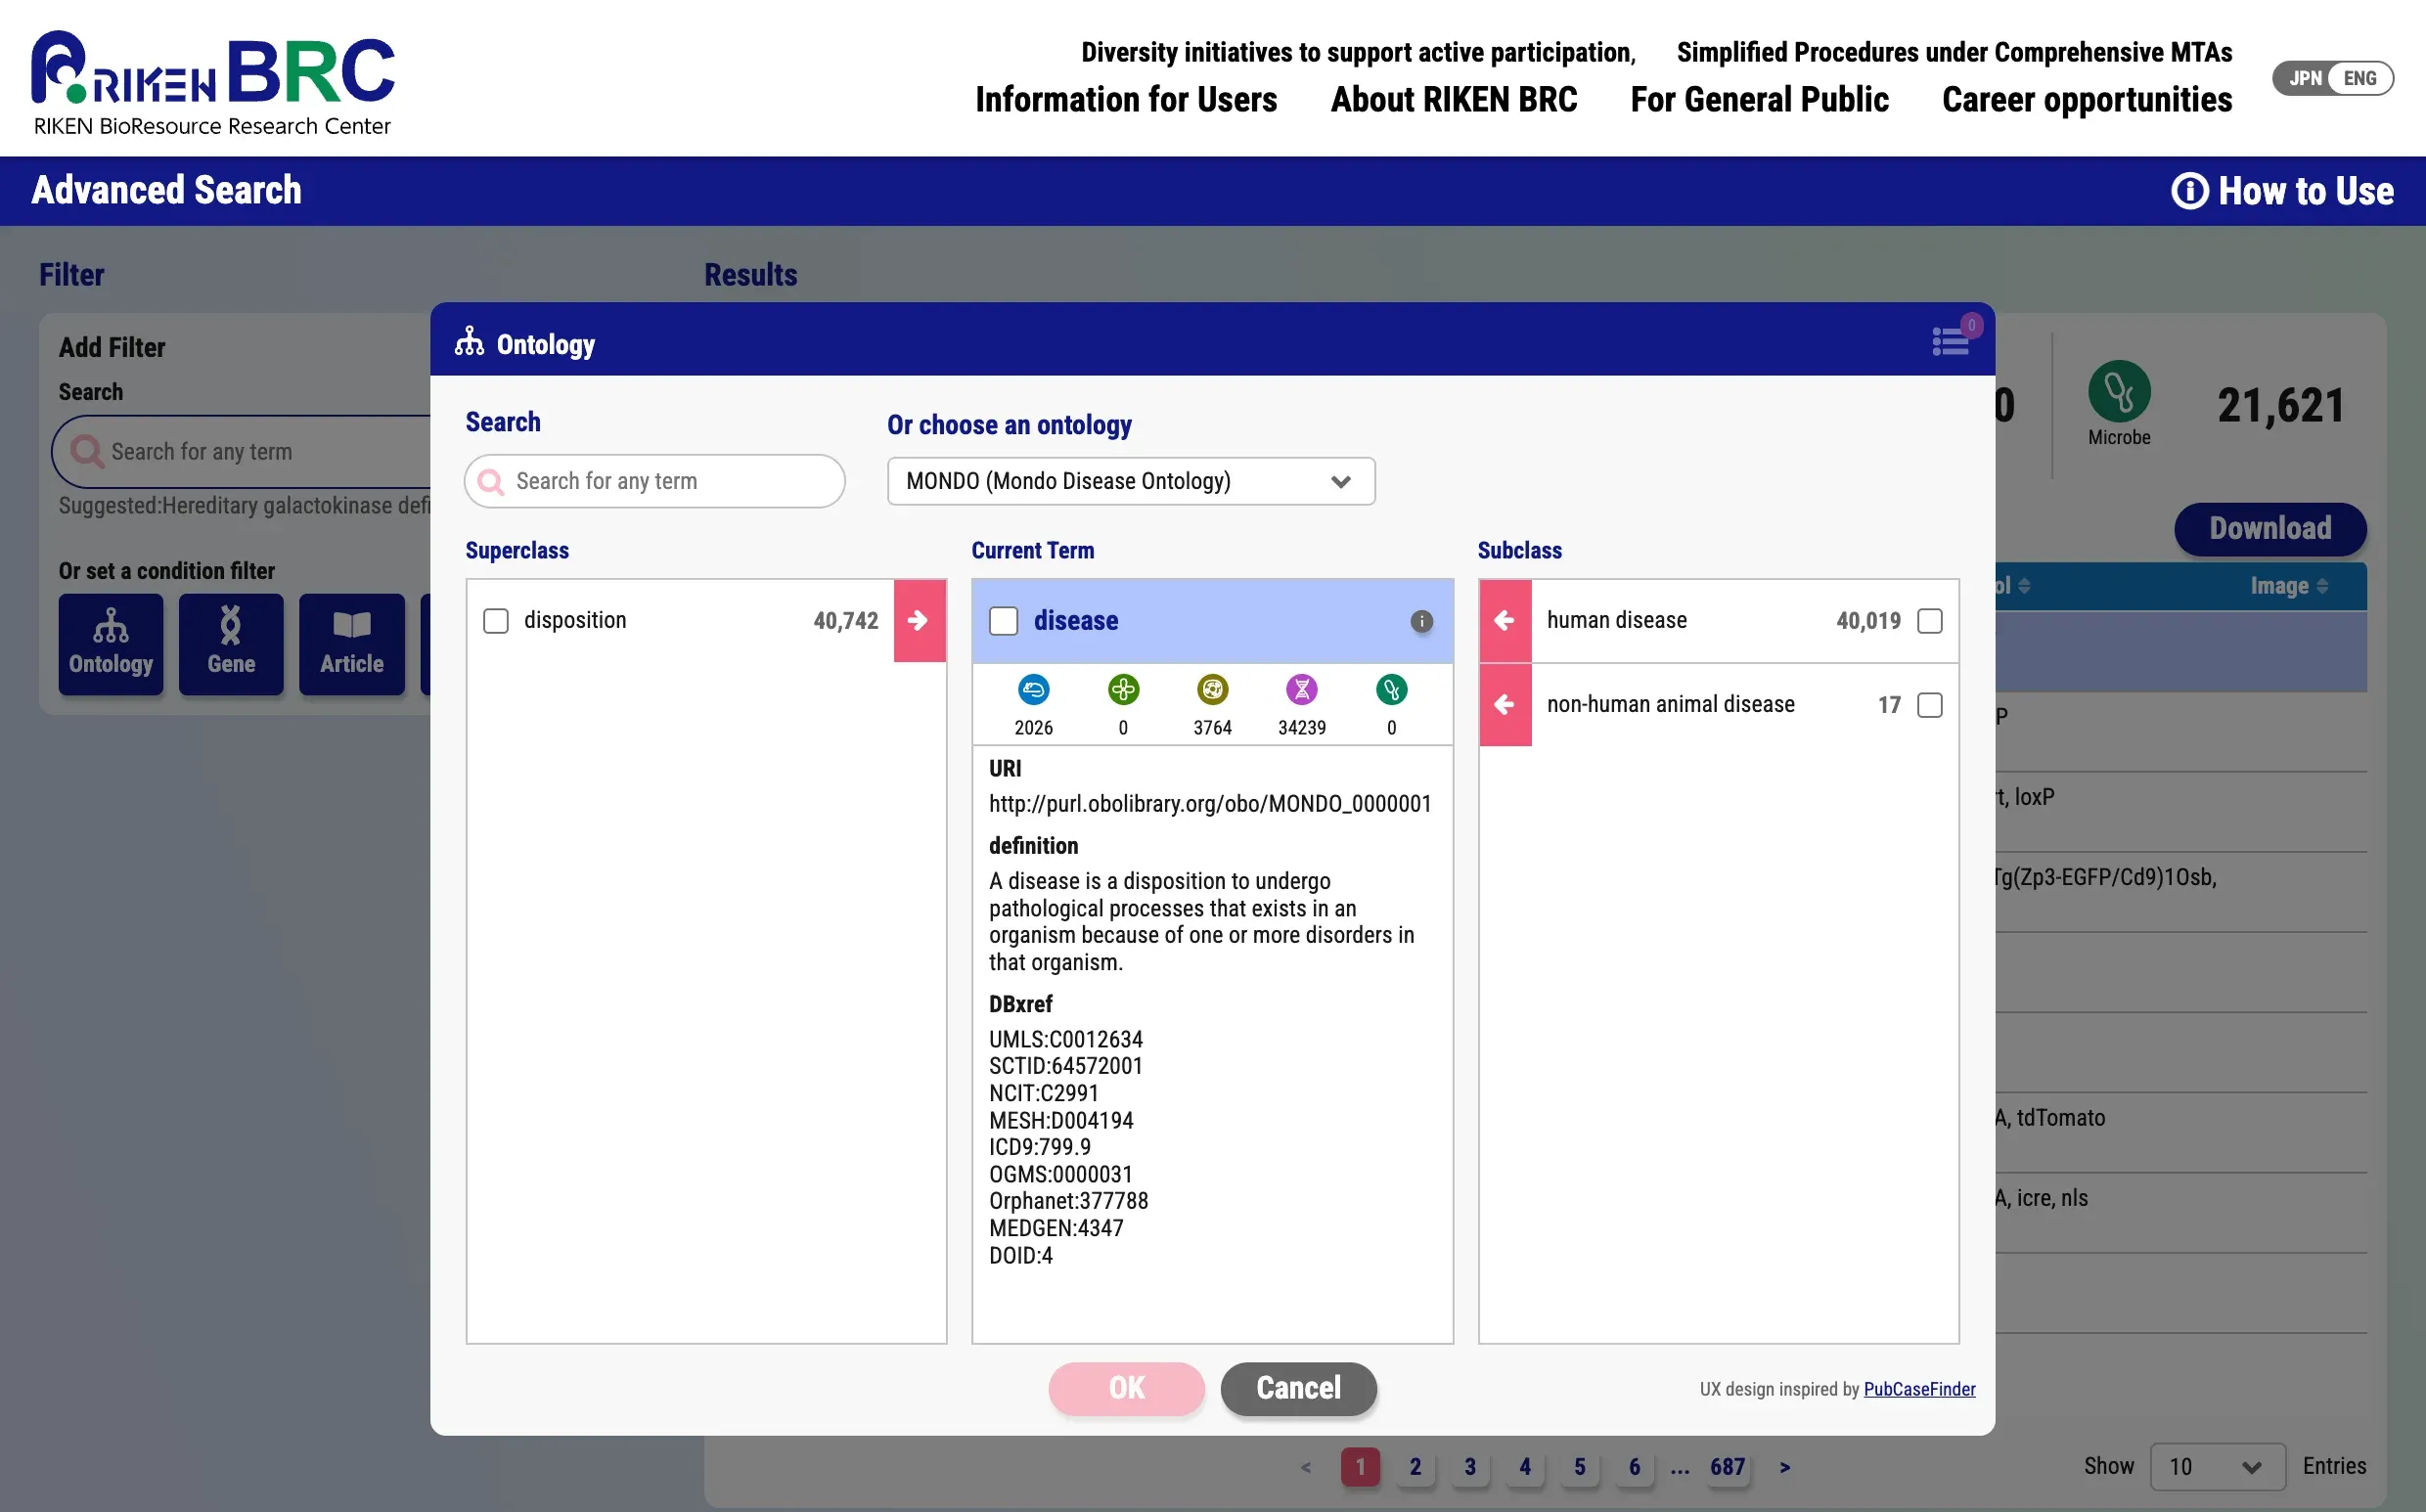The image size is (2426, 1512).
Task: Switch language to JPN
Action: point(2304,78)
